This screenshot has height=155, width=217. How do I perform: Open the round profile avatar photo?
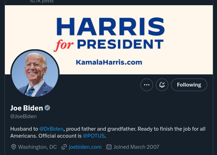click(x=35, y=74)
